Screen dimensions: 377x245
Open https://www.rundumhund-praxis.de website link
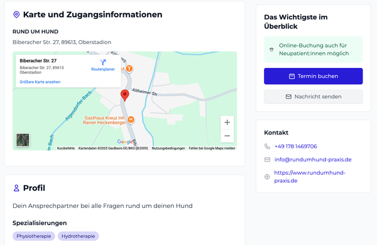tap(310, 177)
